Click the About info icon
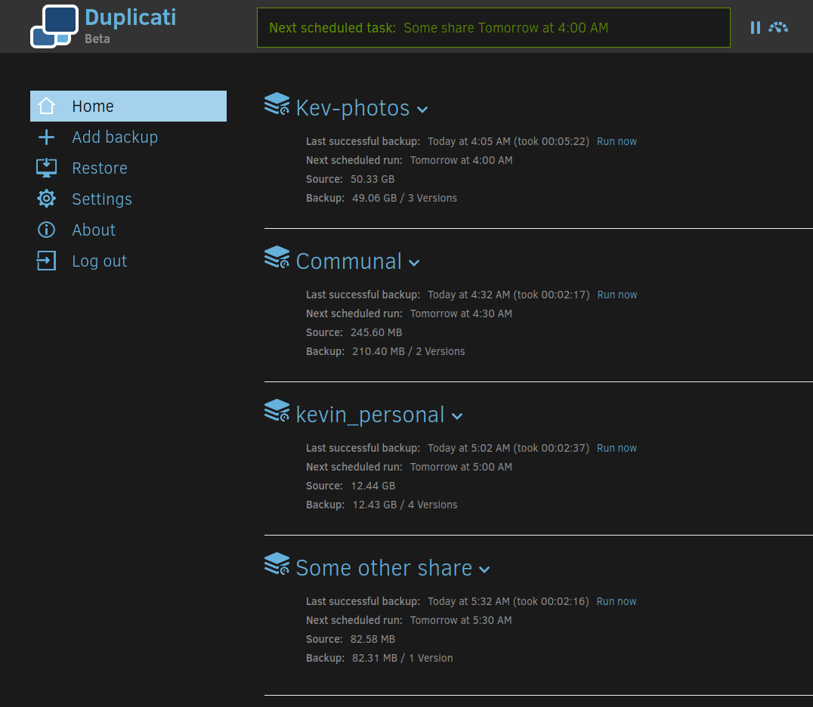This screenshot has height=707, width=813. 46,230
